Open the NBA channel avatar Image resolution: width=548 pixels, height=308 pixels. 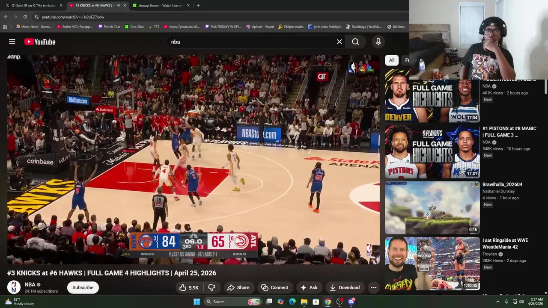[14, 287]
